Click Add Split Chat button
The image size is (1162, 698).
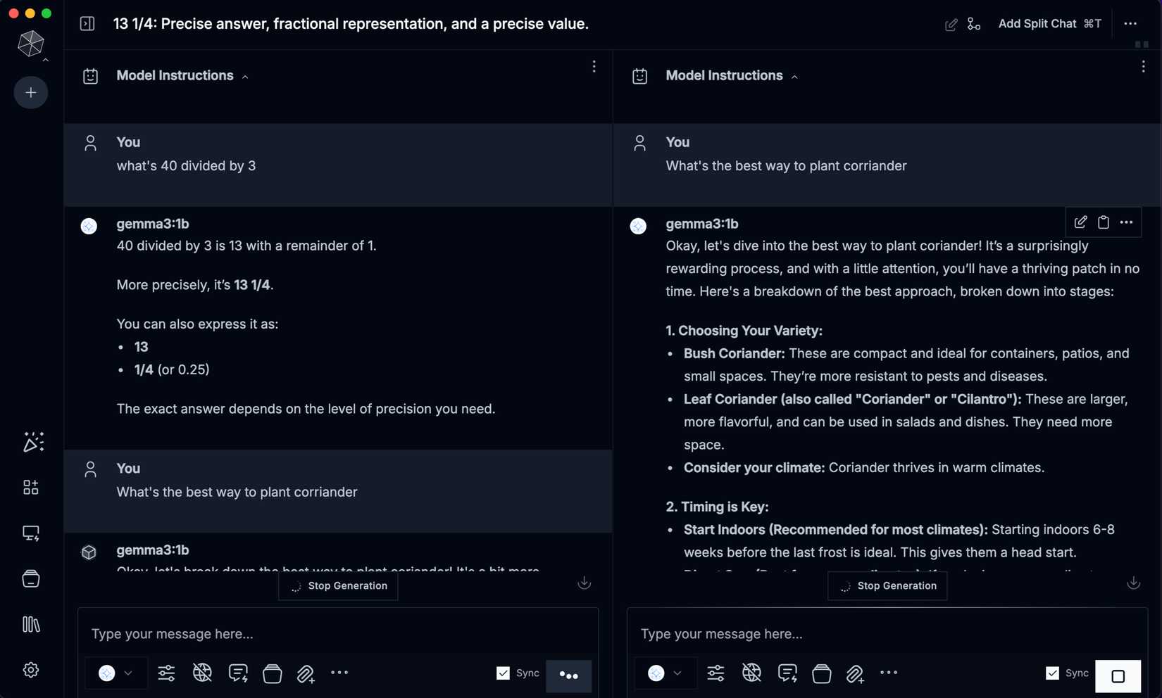coord(1049,24)
